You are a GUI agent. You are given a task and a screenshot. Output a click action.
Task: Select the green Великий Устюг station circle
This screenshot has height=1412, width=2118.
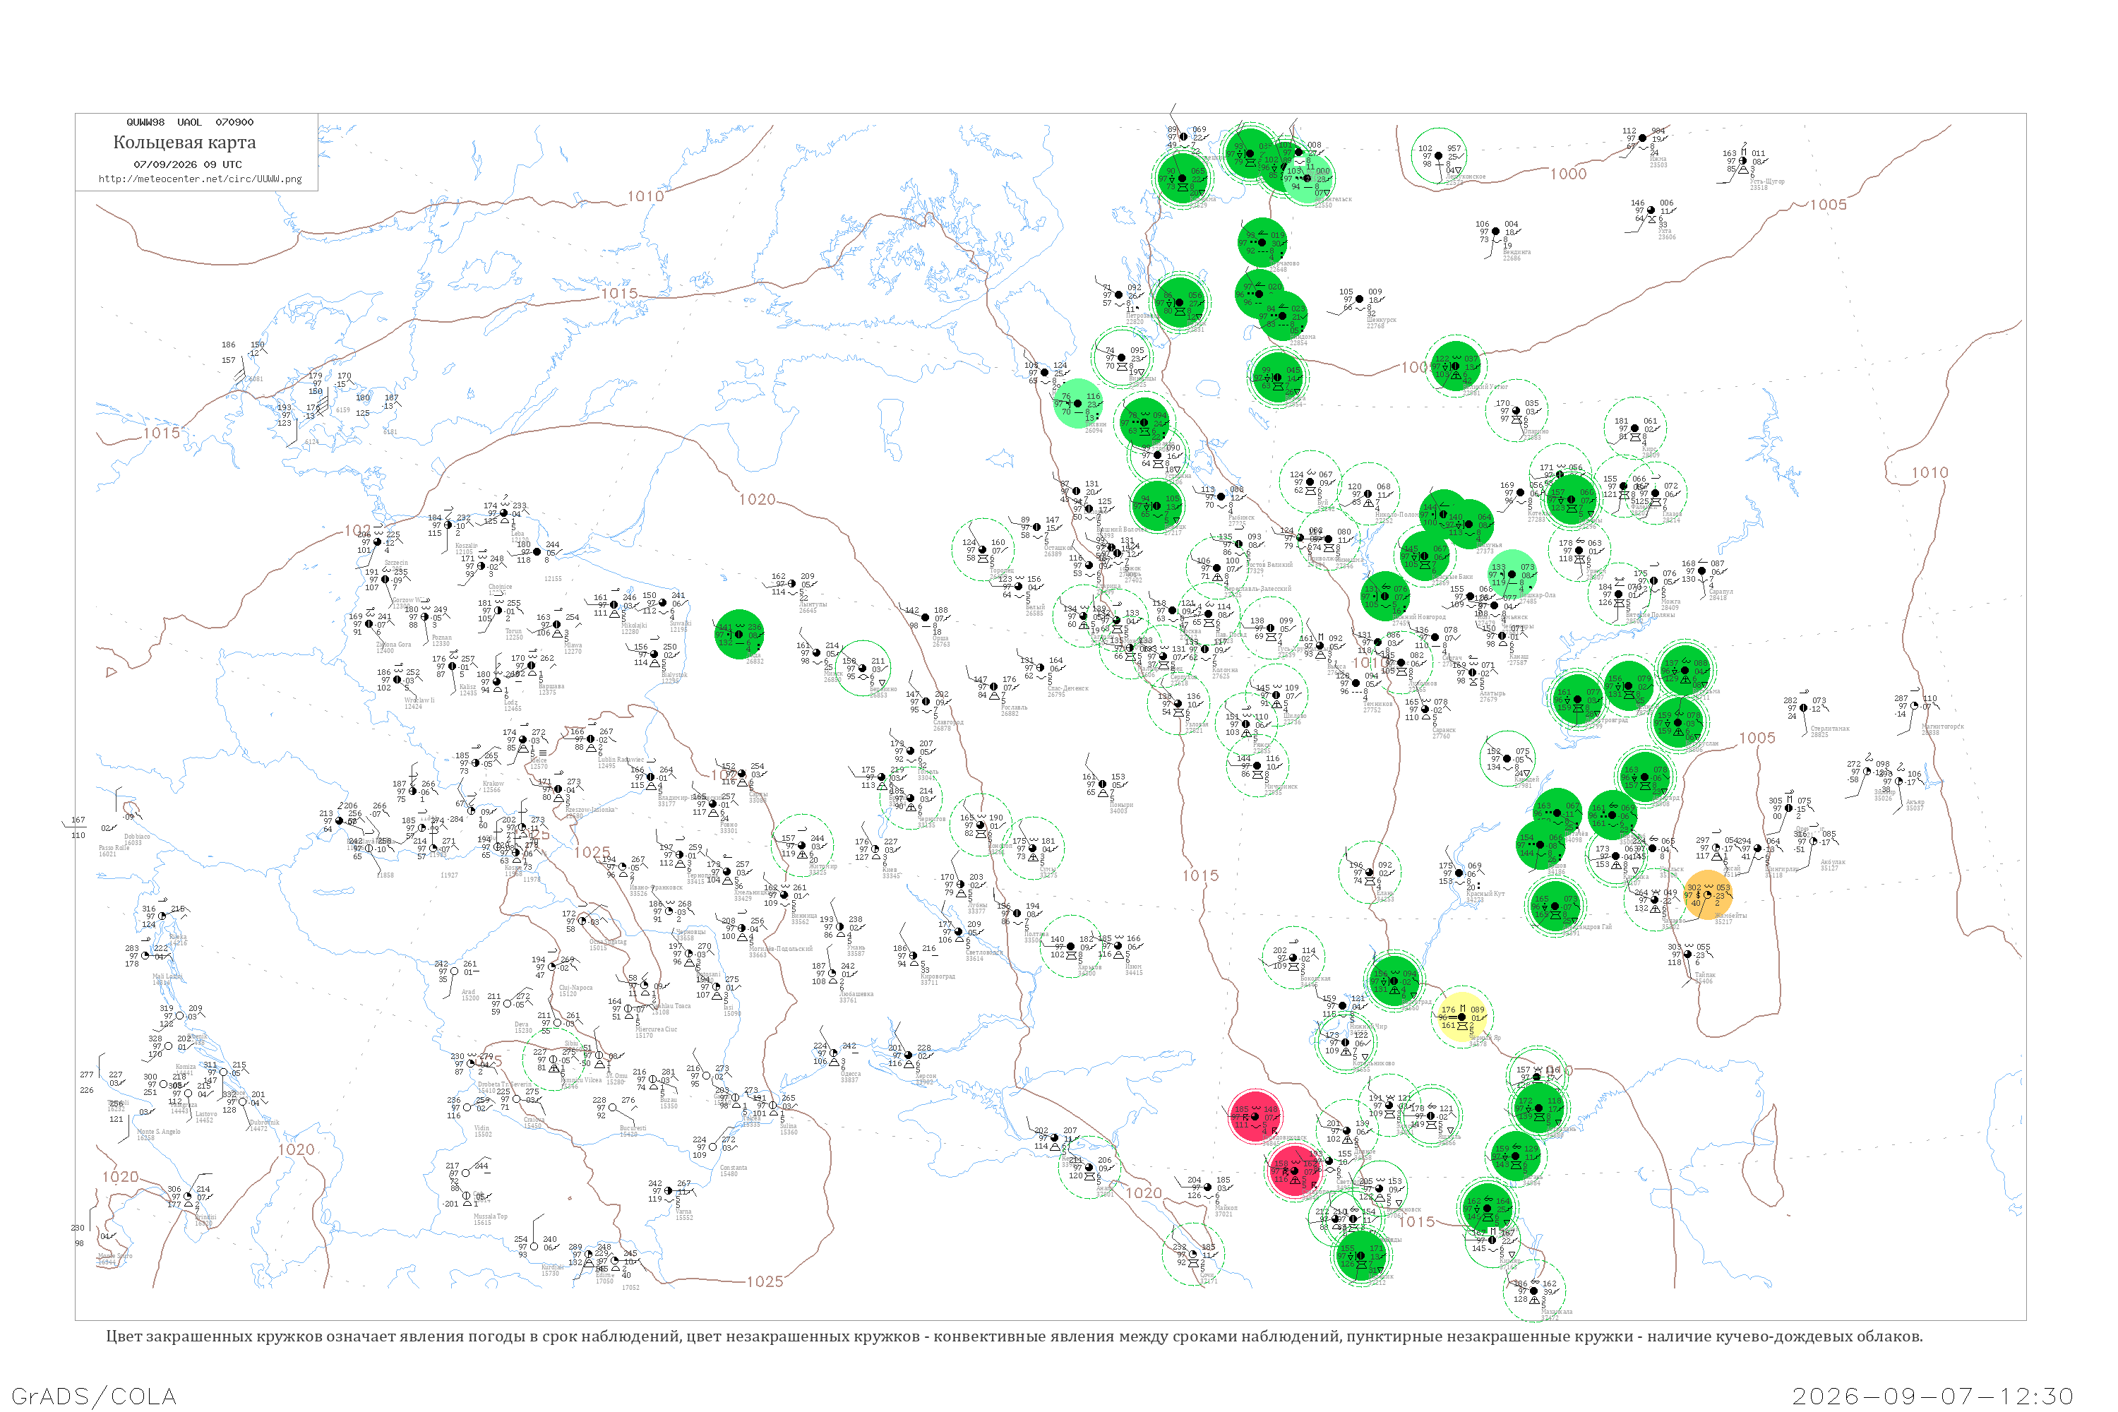tap(1455, 366)
